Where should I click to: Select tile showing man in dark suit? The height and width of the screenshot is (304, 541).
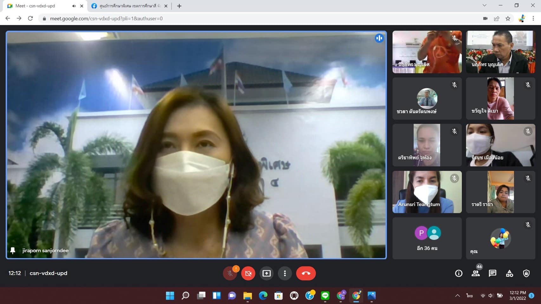501,52
